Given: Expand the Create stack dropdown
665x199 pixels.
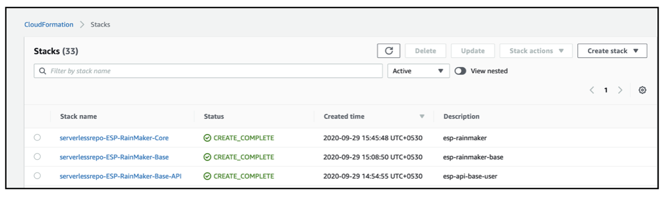Looking at the screenshot, I should click(x=612, y=51).
